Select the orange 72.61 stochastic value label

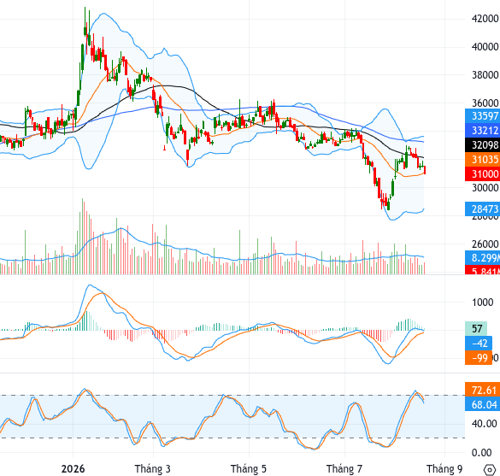482,390
